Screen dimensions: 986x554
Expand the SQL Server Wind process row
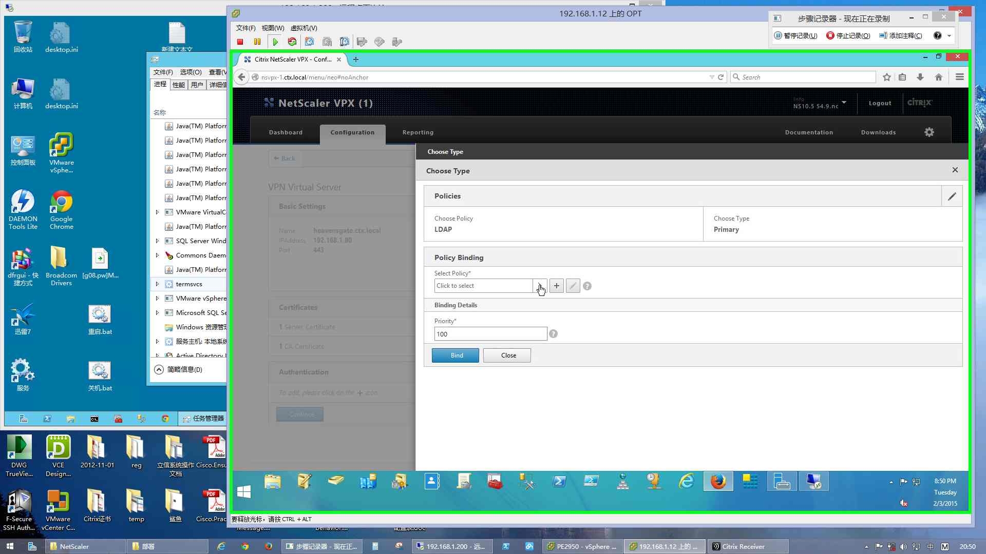pyautogui.click(x=157, y=241)
